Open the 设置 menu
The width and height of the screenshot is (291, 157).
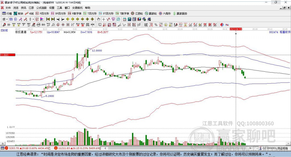52,8
